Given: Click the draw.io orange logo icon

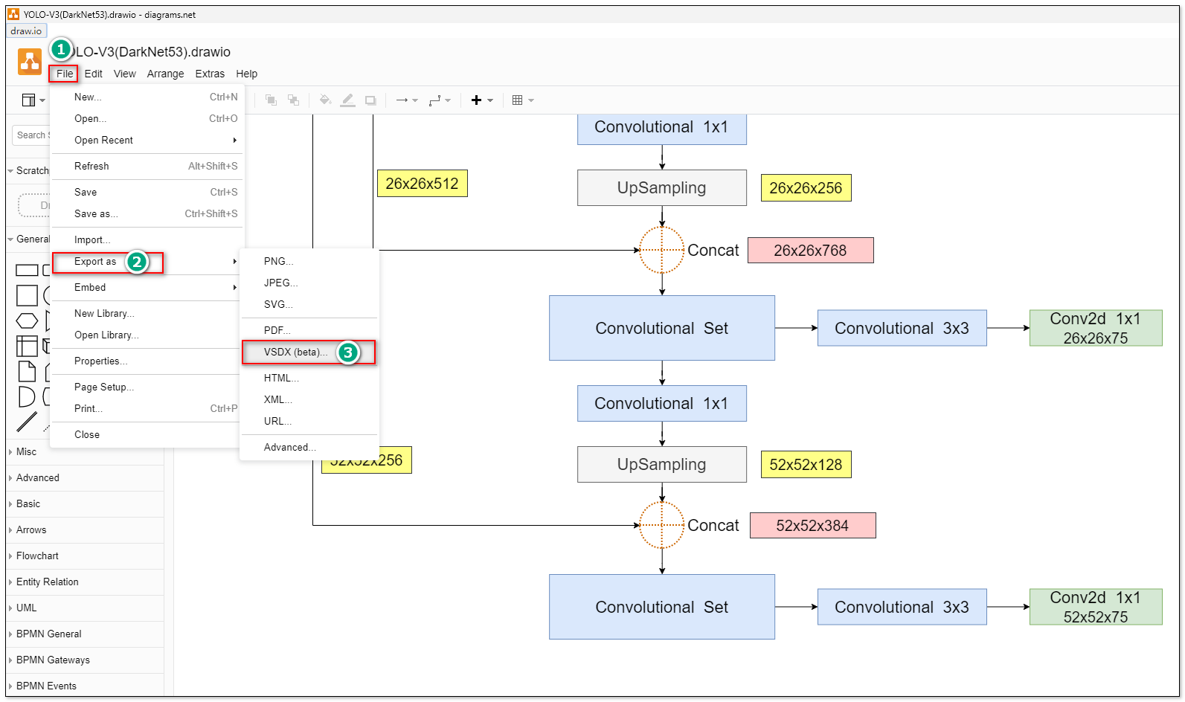Looking at the screenshot, I should tap(30, 62).
